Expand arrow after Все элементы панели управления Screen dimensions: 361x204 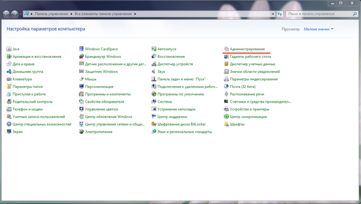135,14
